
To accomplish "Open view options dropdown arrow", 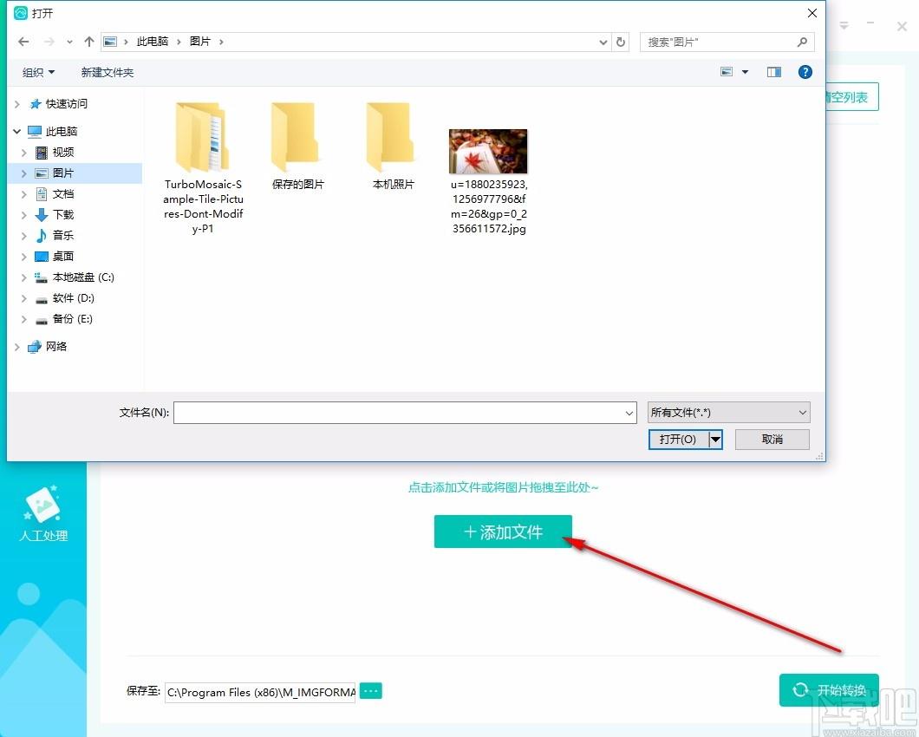I will tap(745, 72).
